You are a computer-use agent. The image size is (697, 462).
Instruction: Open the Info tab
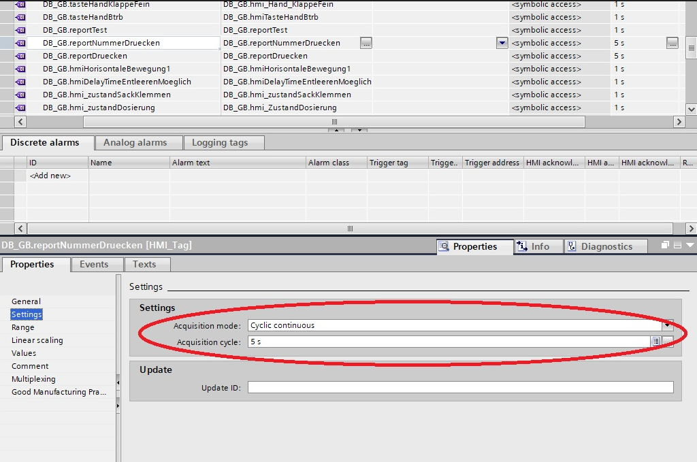pyautogui.click(x=539, y=246)
